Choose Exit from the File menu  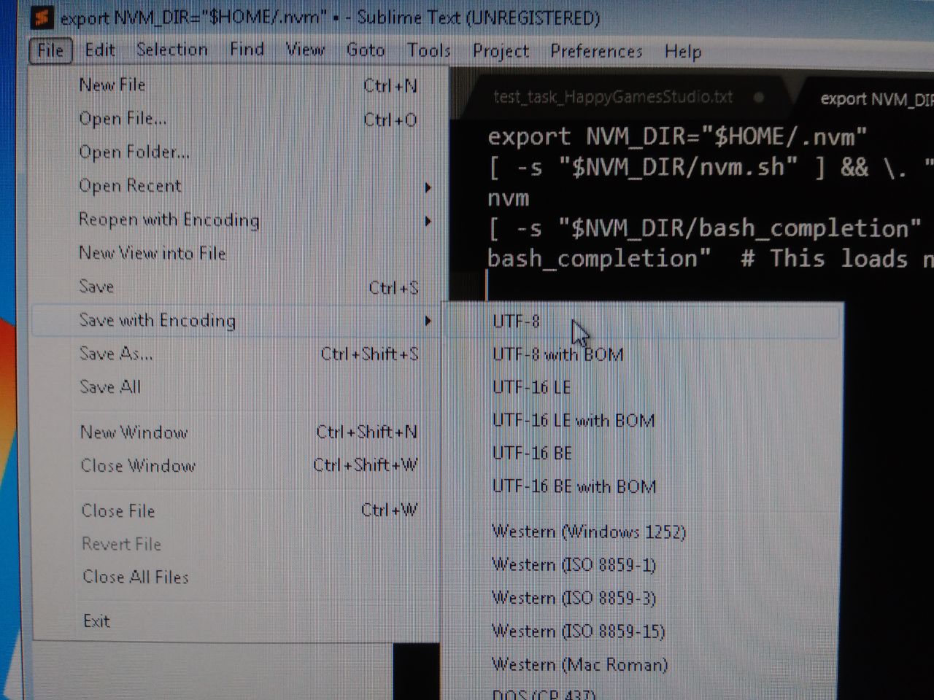(238, 621)
